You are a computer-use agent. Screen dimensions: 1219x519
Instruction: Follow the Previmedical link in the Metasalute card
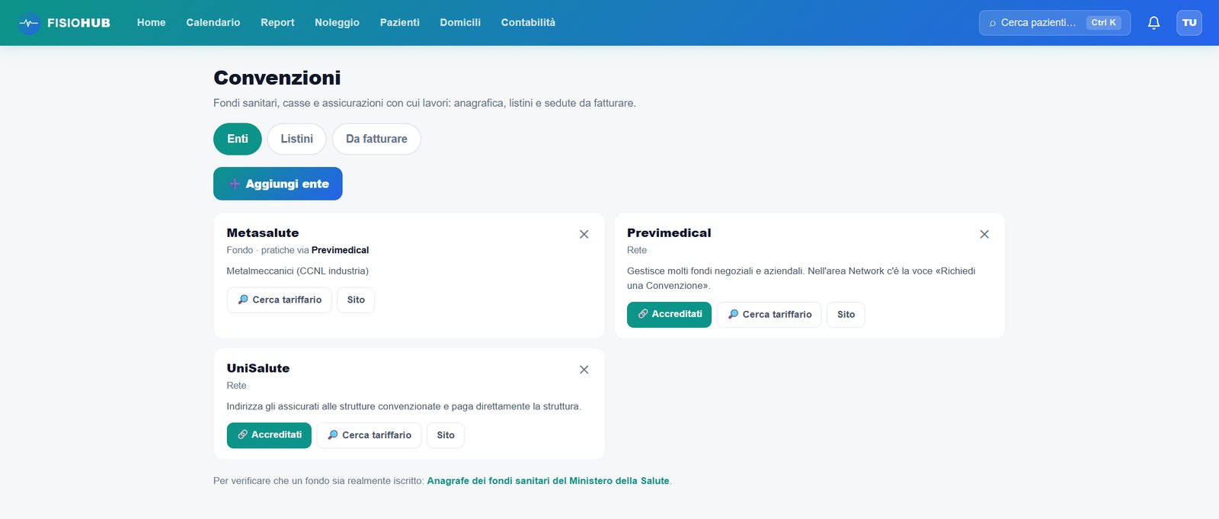(x=340, y=250)
